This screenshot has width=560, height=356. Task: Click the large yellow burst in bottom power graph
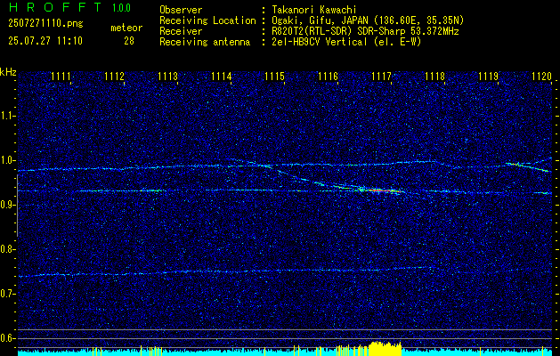pos(385,349)
